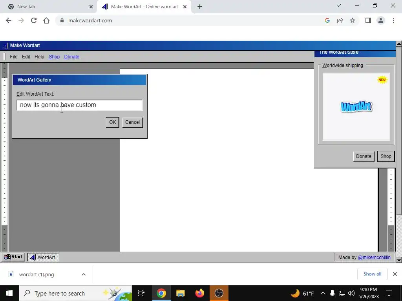Open the Start button in app
The width and height of the screenshot is (402, 301).
click(13, 257)
